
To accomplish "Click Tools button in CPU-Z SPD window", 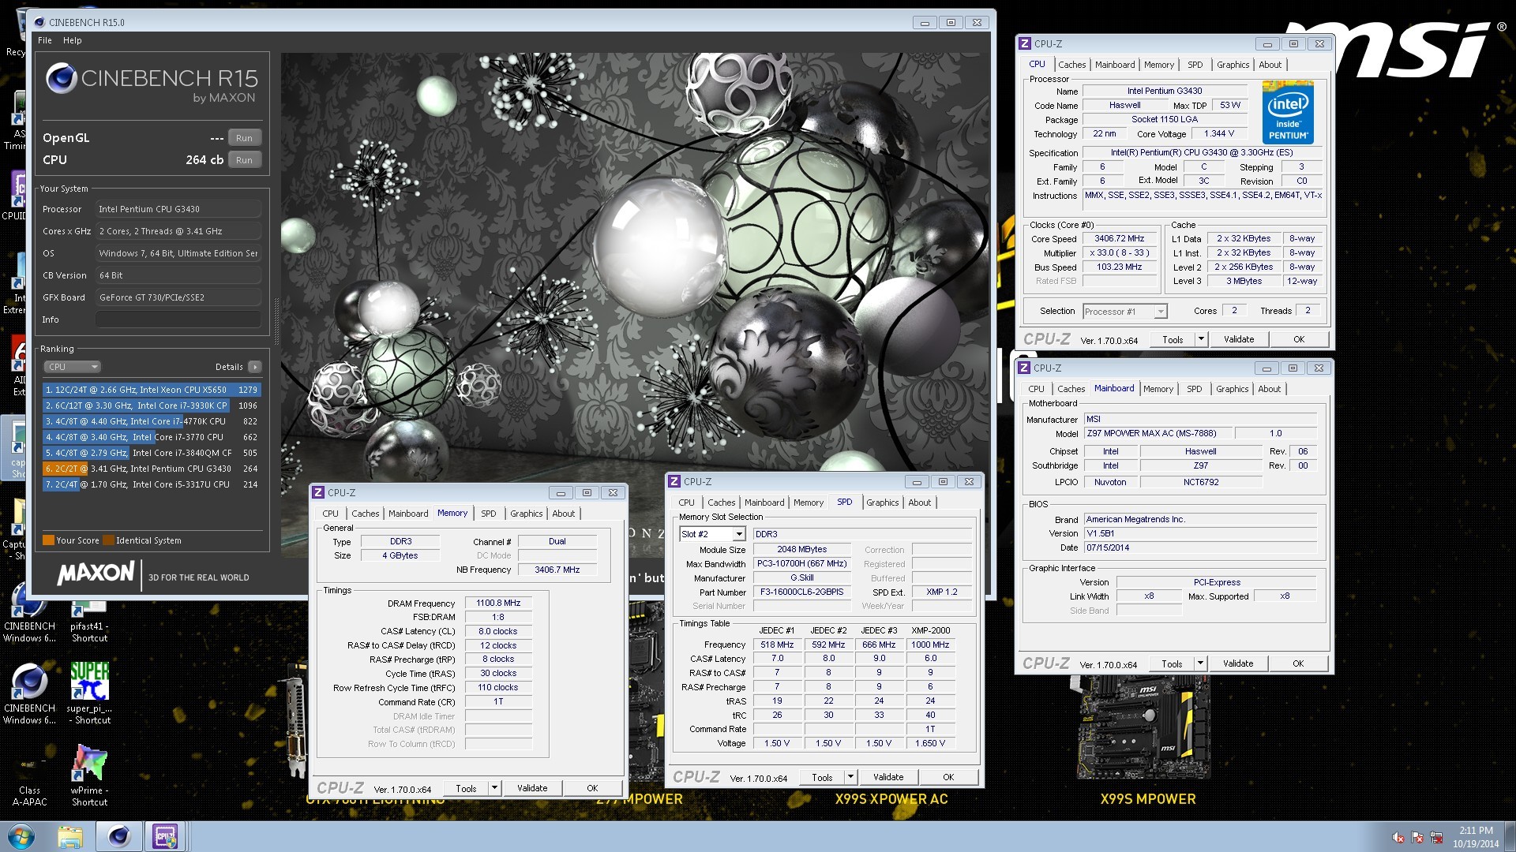I will (822, 777).
